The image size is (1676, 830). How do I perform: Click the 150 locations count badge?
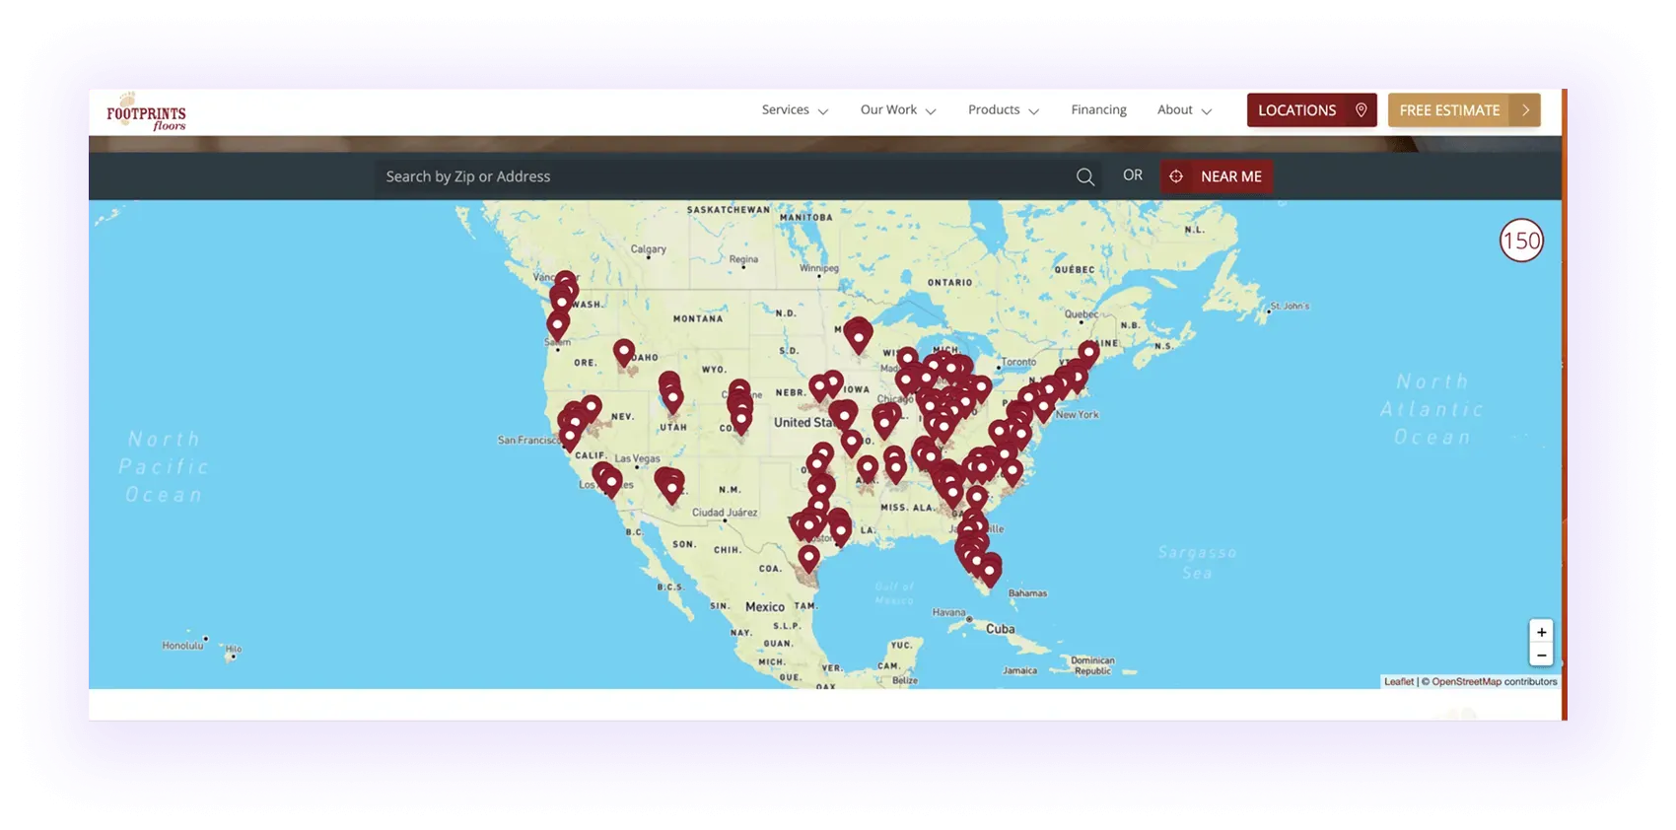[1521, 241]
